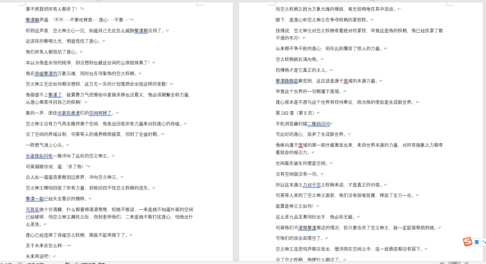Click the line starting '空之神王哪怕回收了所有力量'
The width and height of the screenshot is (486, 264).
pyautogui.click(x=89, y=188)
